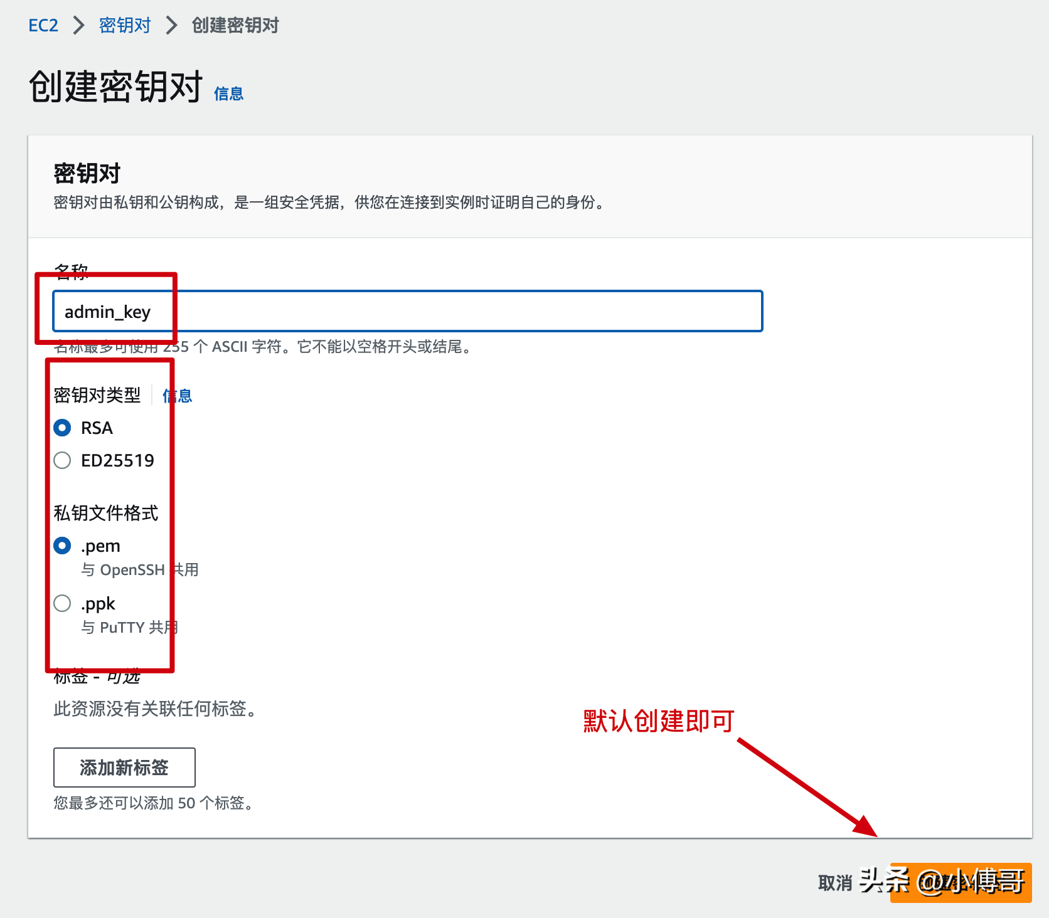Open the 密钥对 breadcrumb link
1049x918 pixels.
(x=125, y=26)
